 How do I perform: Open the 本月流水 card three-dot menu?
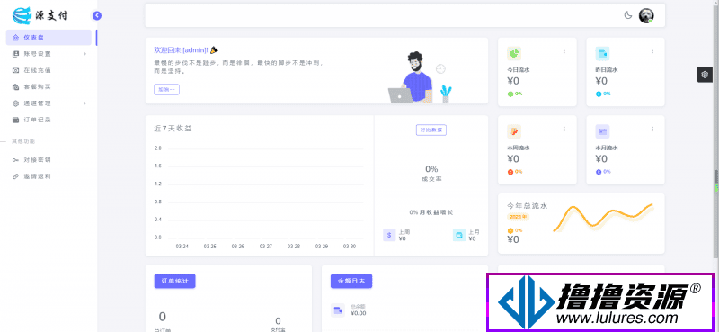[652, 129]
